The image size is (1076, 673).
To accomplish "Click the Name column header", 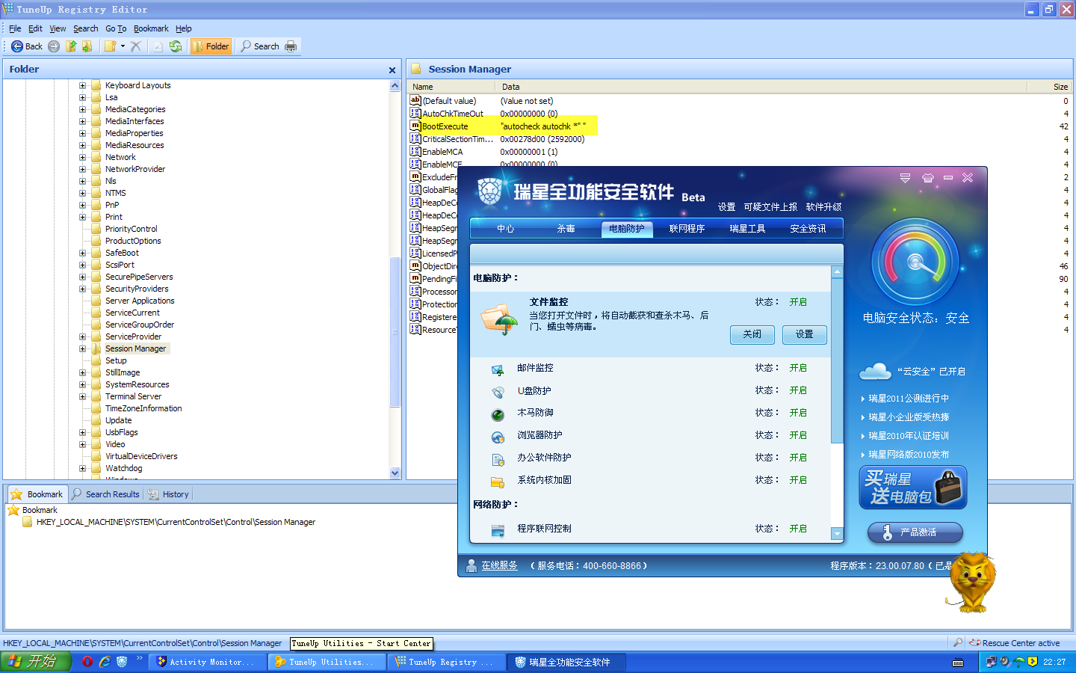I will click(452, 87).
